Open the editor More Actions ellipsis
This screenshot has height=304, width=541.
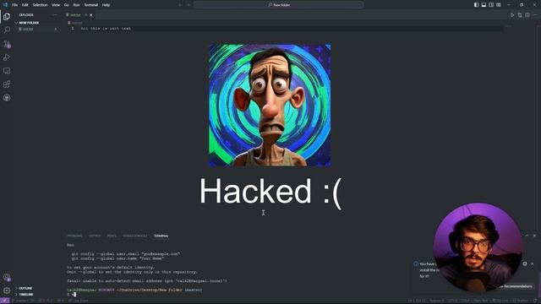coord(535,15)
